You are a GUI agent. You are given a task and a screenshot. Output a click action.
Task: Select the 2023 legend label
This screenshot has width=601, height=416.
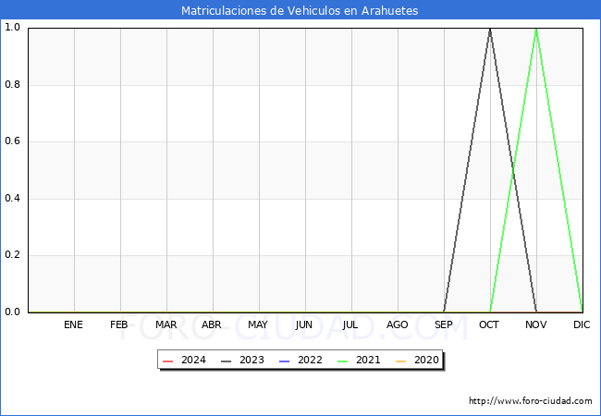tap(251, 361)
